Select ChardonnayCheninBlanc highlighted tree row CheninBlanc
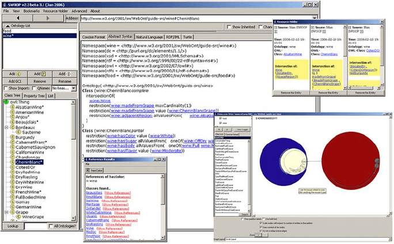 tap(29, 162)
